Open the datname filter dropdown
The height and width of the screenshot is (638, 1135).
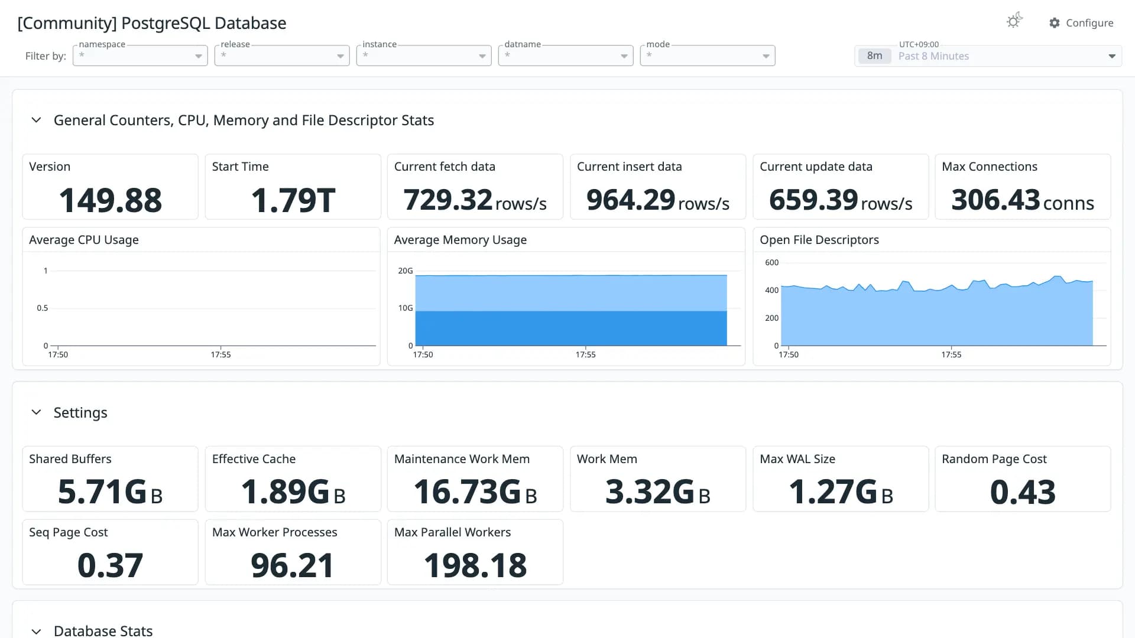tap(566, 56)
